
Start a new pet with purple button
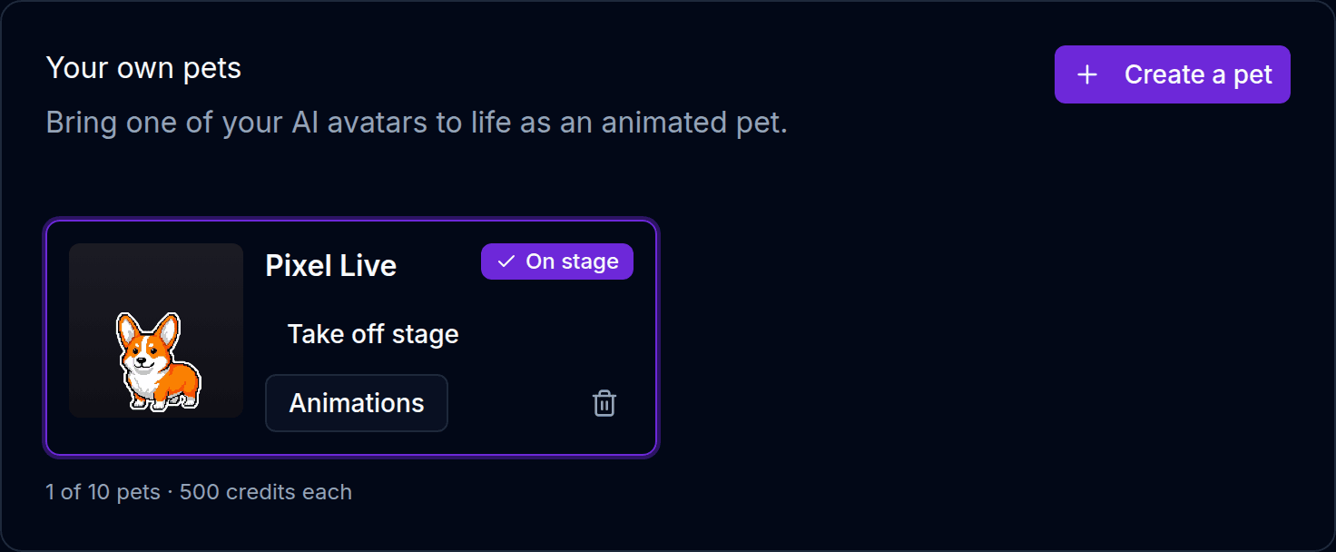tap(1172, 74)
